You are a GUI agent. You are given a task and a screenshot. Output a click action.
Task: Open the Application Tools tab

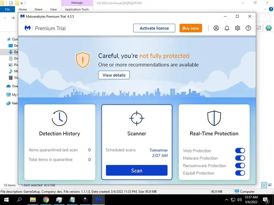pos(77,9)
